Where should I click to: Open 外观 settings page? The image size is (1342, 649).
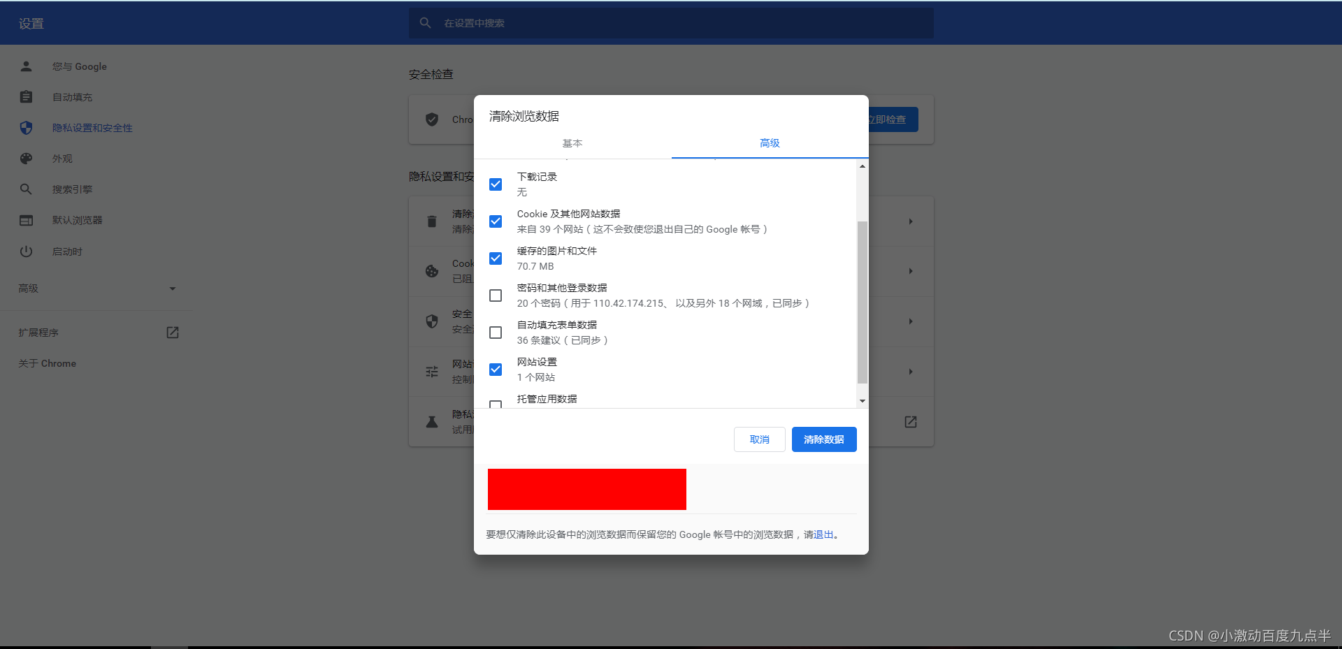pos(62,159)
